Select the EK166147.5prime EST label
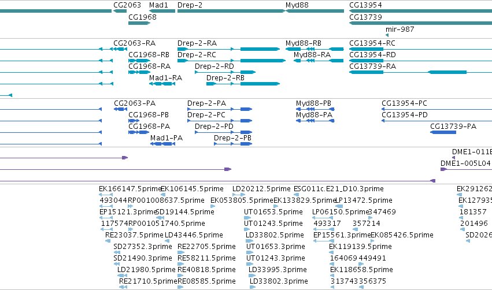 click(x=130, y=189)
